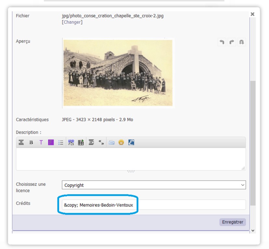Click the dialog's vertical scrollbar thumb

[x=253, y=143]
